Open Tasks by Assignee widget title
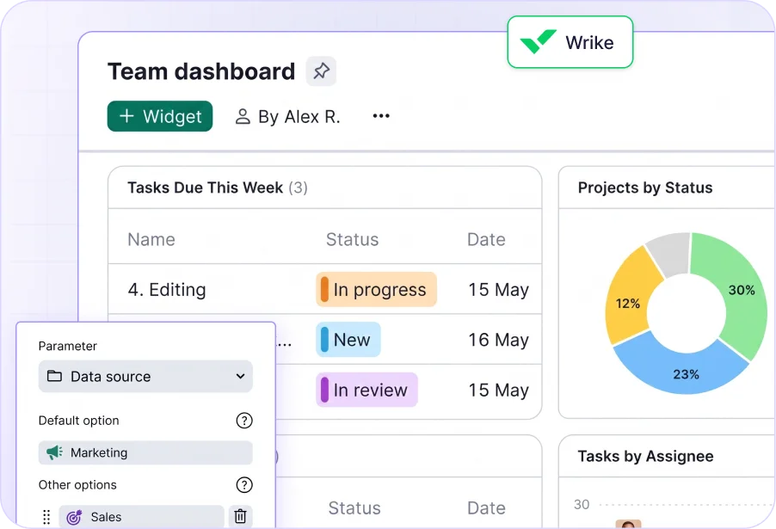This screenshot has height=529, width=776. click(646, 456)
